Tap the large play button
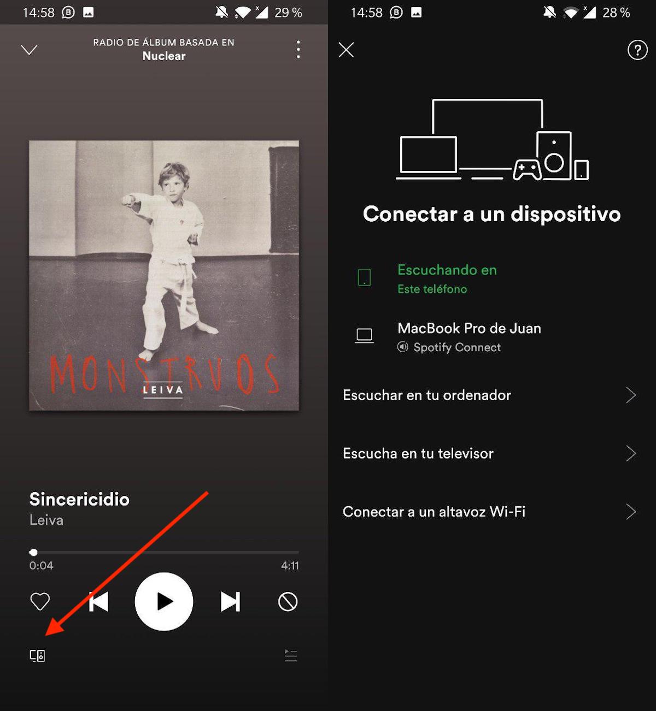Screen dimensions: 656x711 coord(164,602)
